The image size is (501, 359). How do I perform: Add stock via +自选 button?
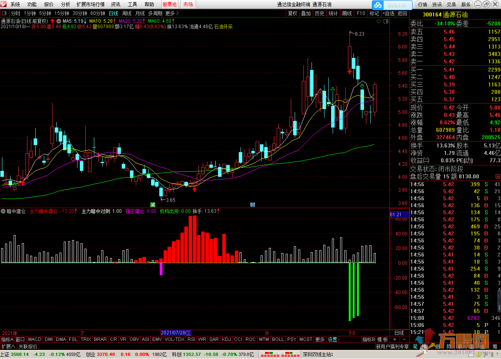pyautogui.click(x=388, y=13)
